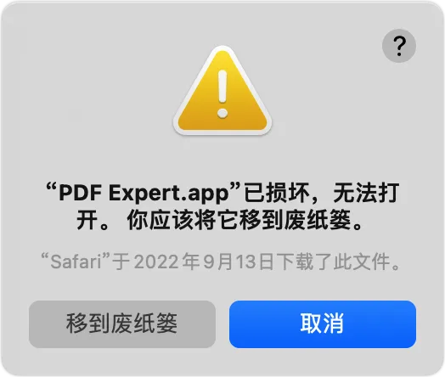The height and width of the screenshot is (377, 445).
Task: Click the "Safari" word in the subtitle
Action: pos(76,262)
